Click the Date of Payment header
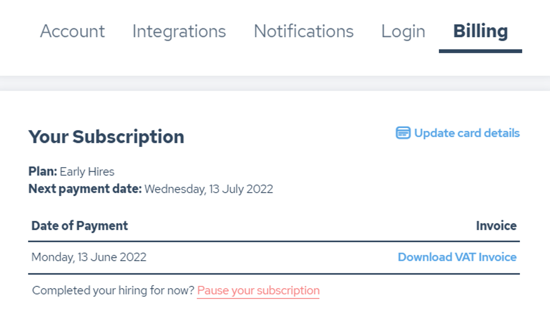Image resolution: width=550 pixels, height=323 pixels. pos(79,226)
